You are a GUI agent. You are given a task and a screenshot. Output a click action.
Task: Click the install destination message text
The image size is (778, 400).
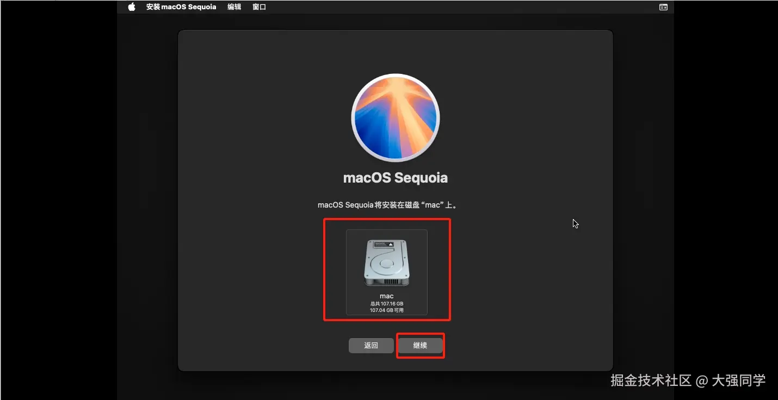tap(387, 205)
